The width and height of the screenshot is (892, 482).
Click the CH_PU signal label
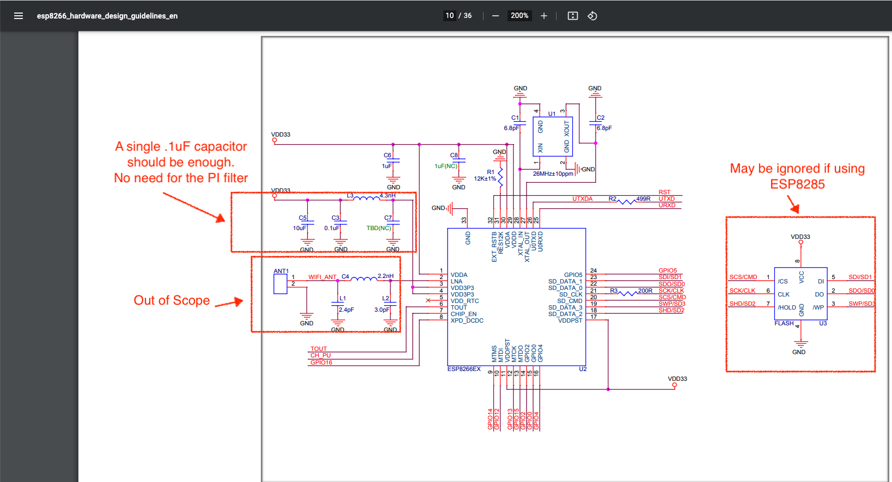(321, 355)
